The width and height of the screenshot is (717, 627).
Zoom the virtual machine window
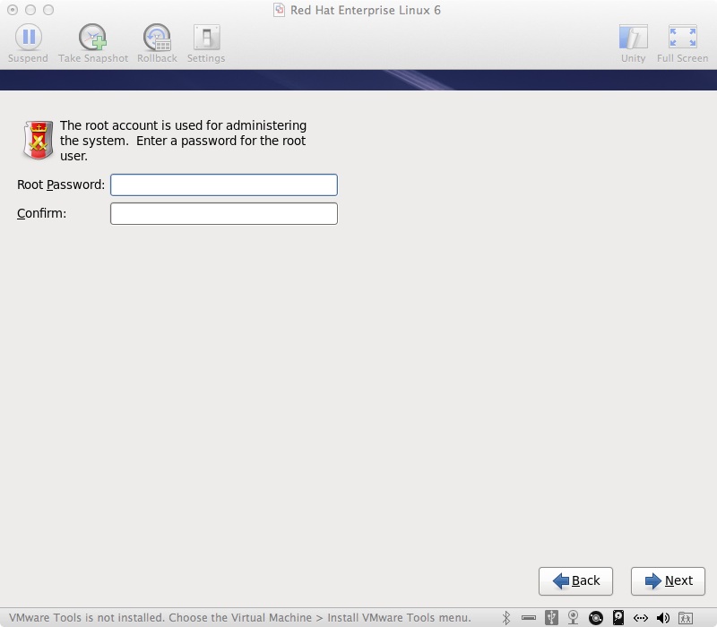pos(48,10)
